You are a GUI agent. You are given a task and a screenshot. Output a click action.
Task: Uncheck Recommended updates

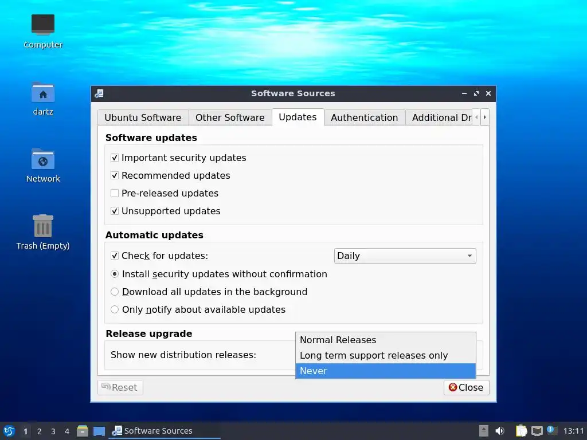(x=115, y=175)
